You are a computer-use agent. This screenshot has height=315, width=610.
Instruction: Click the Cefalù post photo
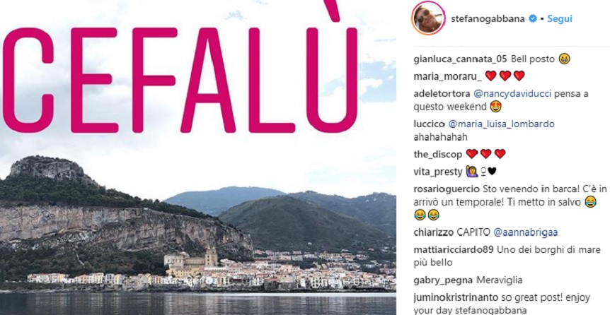tap(198, 157)
